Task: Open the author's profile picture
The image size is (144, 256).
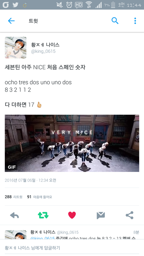Action: (x=16, y=47)
